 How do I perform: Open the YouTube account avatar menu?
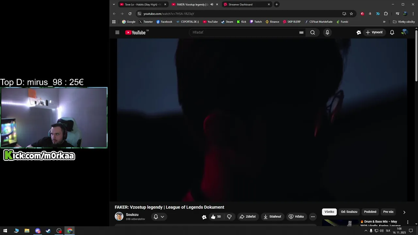coord(404,32)
